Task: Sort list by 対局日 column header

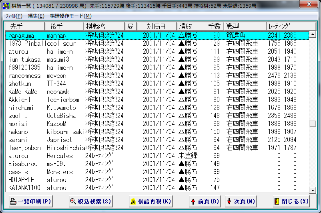Action: (156, 26)
